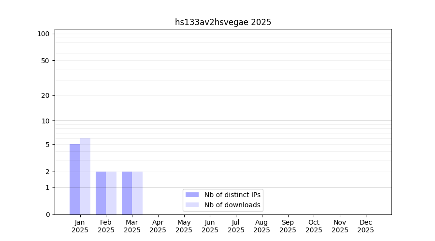Click the Apr 2025 x-axis label
435x241 pixels.
click(158, 226)
